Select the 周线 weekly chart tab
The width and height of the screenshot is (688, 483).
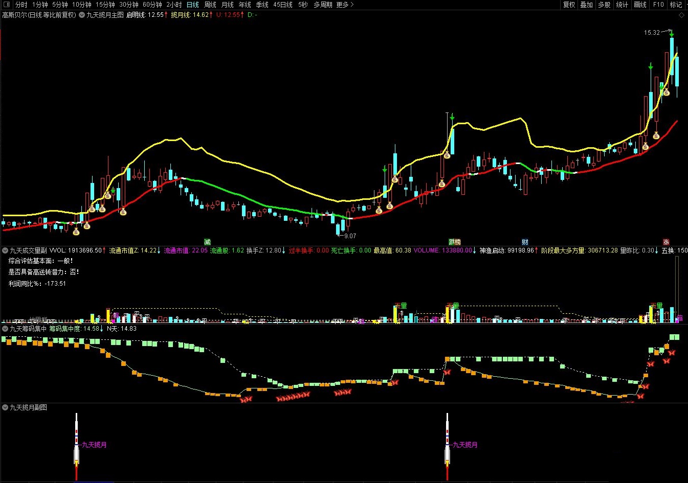210,5
